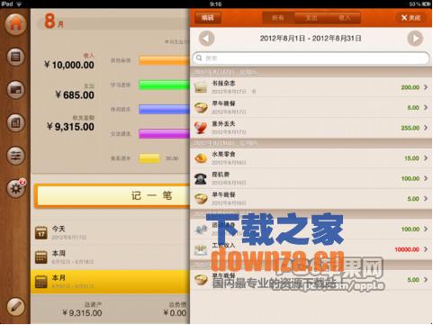
Task: Tap the 工资收入 category icon
Action: click(x=201, y=249)
